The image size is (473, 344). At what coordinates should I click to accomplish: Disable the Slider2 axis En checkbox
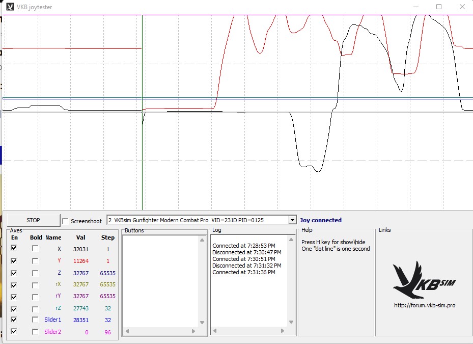point(14,332)
